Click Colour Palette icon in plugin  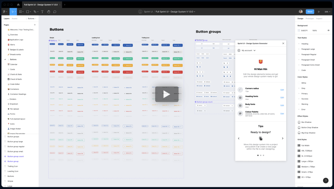click(240, 114)
